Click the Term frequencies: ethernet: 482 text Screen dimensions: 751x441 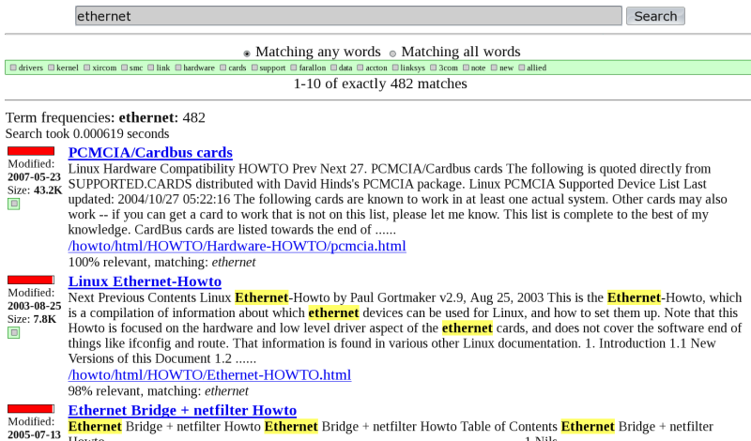pyautogui.click(x=105, y=117)
